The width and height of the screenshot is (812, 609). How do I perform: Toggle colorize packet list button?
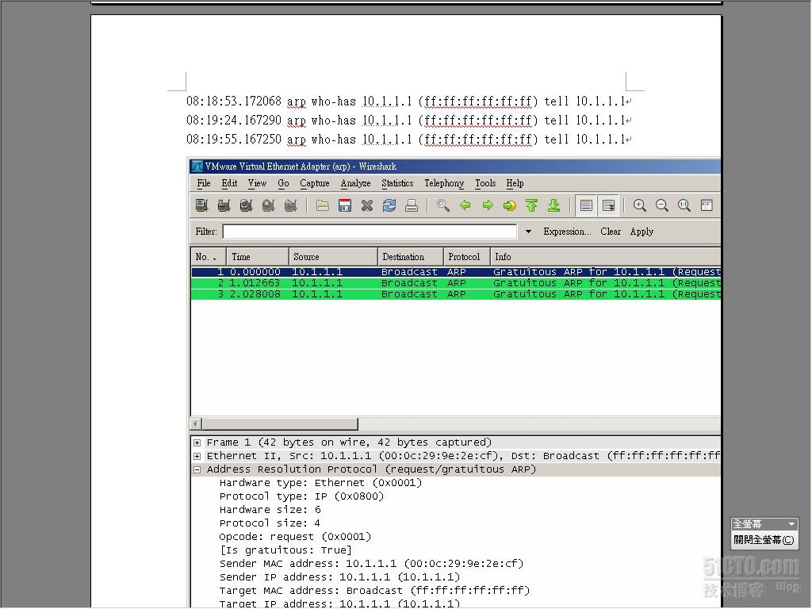click(x=586, y=205)
